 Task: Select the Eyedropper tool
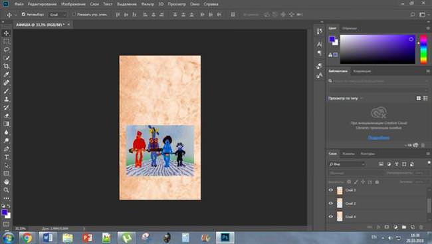pos(6,74)
